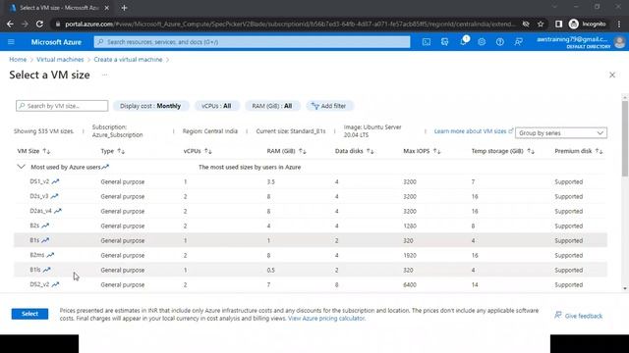
Task: Sort the table by Premium disk column
Action: [579, 151]
